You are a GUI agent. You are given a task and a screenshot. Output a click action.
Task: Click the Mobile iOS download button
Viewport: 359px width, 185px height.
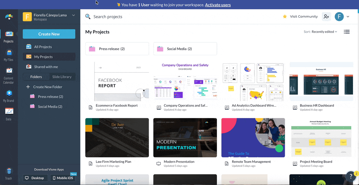click(63, 178)
